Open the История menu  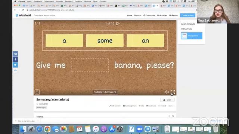(59, 1)
